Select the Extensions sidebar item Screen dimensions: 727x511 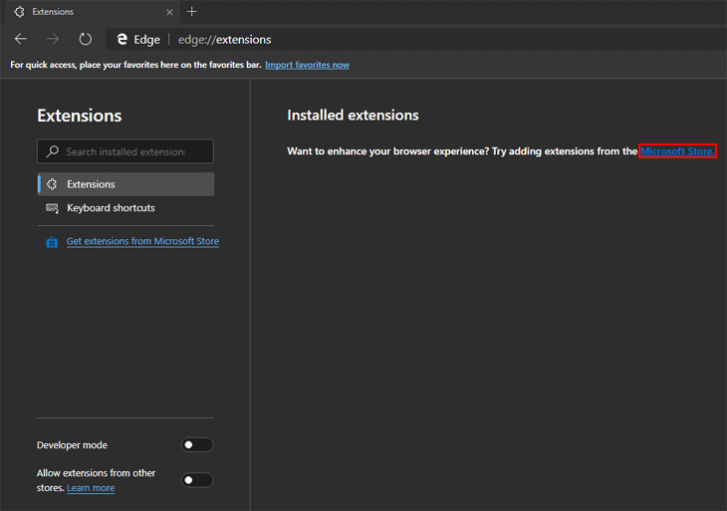point(125,184)
